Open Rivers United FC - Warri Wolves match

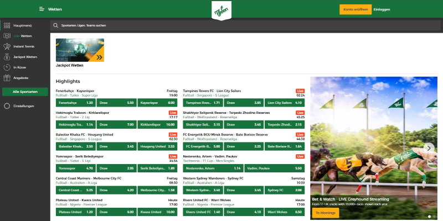tap(207, 200)
